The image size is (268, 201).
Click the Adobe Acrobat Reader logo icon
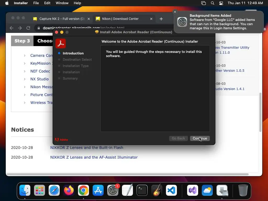point(61,43)
